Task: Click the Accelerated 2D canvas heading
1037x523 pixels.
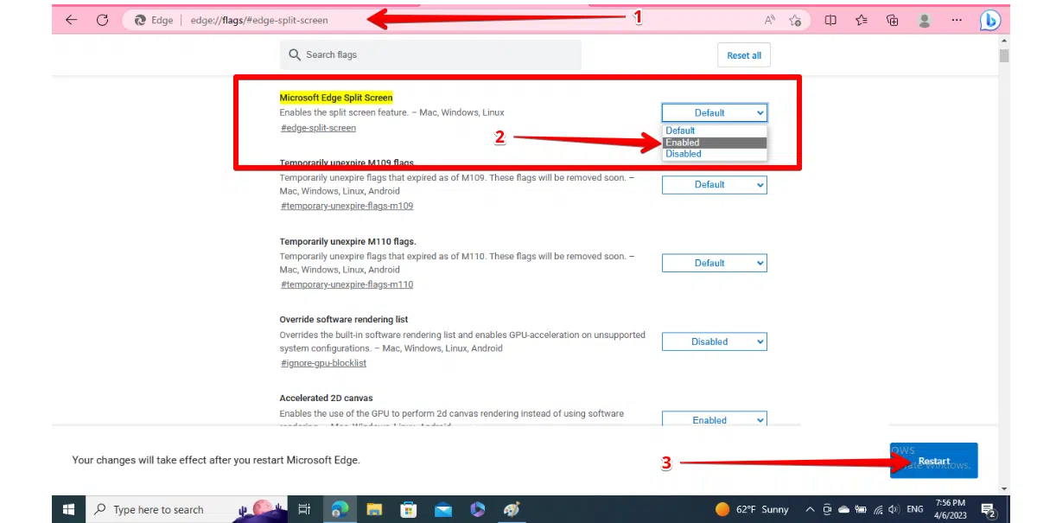Action: (x=326, y=399)
